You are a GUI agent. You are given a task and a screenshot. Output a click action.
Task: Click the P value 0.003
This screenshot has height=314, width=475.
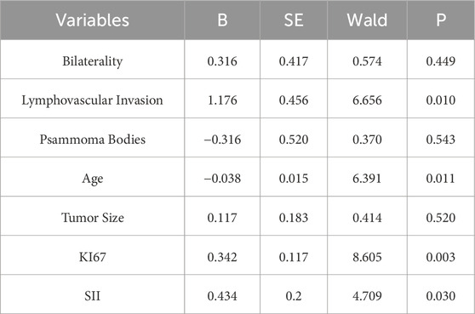(x=441, y=257)
